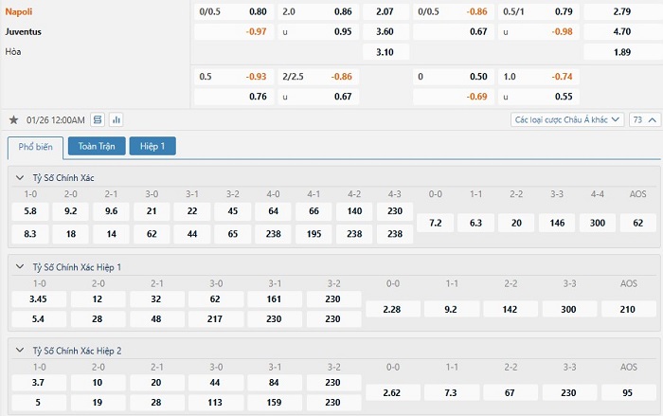Click the favorite star icon beside match date
Viewport: 663px width, 416px height.
click(13, 120)
